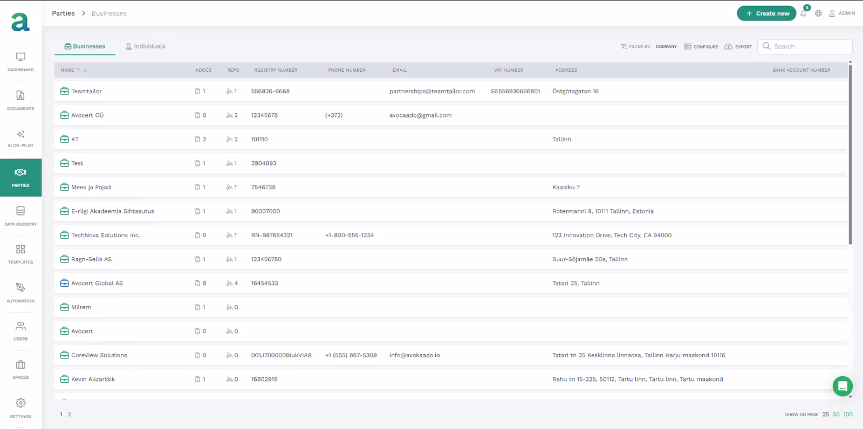This screenshot has width=863, height=429.
Task: Click the Teamtailor briefcase icon
Action: tap(65, 91)
